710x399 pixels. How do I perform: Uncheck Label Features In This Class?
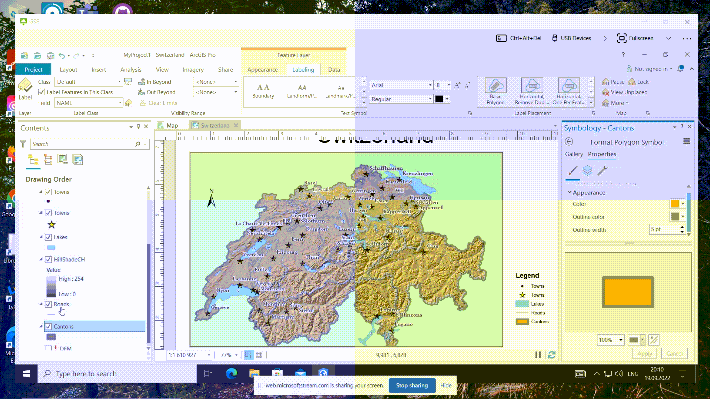(x=42, y=92)
